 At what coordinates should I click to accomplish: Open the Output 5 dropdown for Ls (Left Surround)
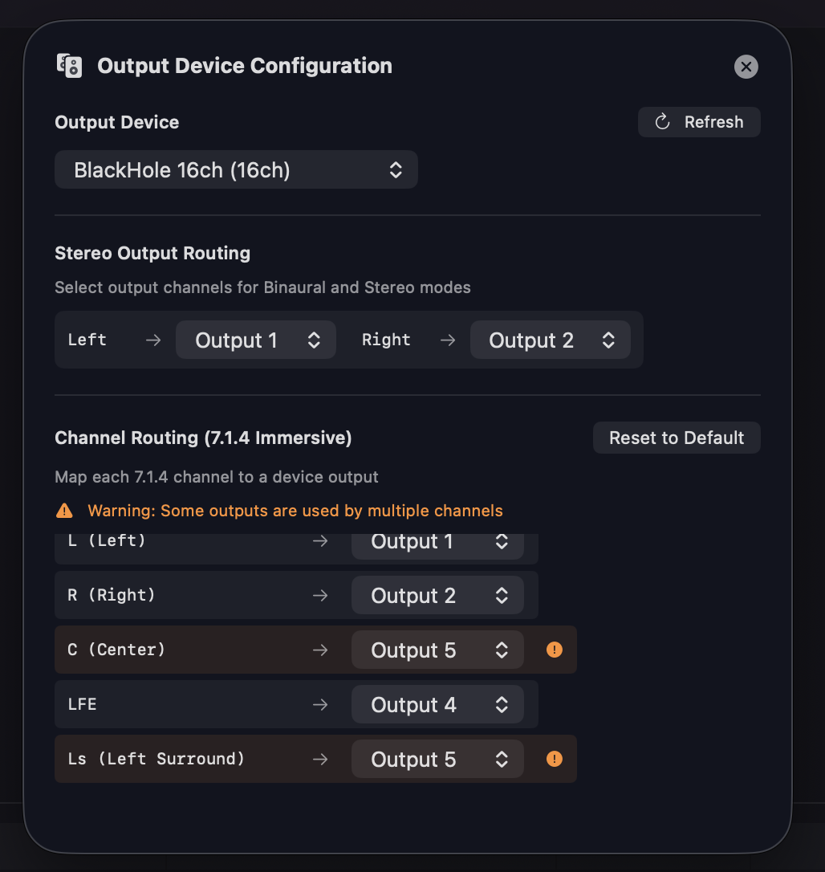click(x=437, y=759)
